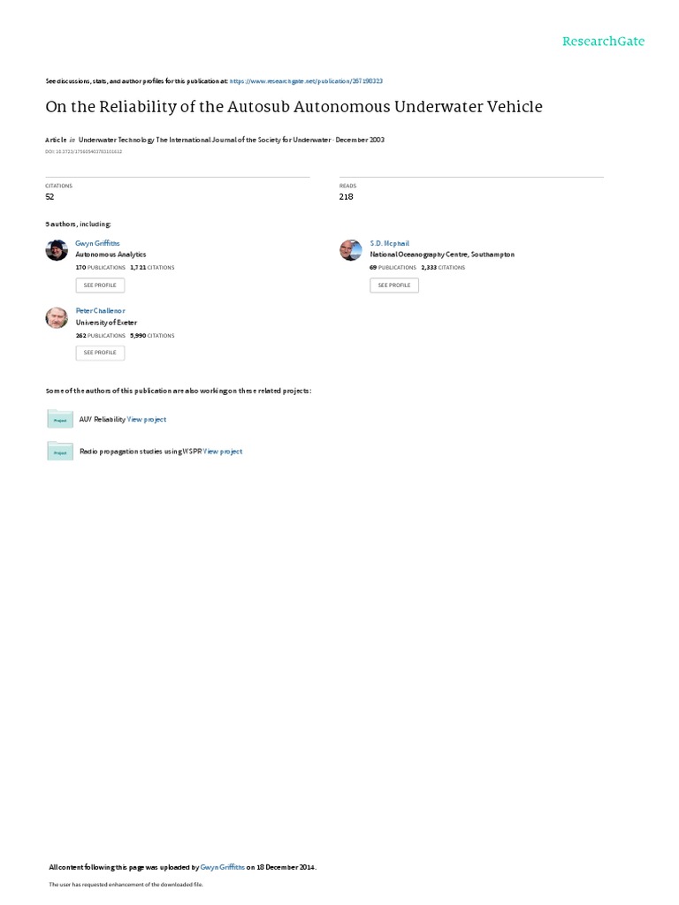This screenshot has width=679, height=905.
Task: Open View project for AUV Reliability
Action: pyautogui.click(x=147, y=420)
